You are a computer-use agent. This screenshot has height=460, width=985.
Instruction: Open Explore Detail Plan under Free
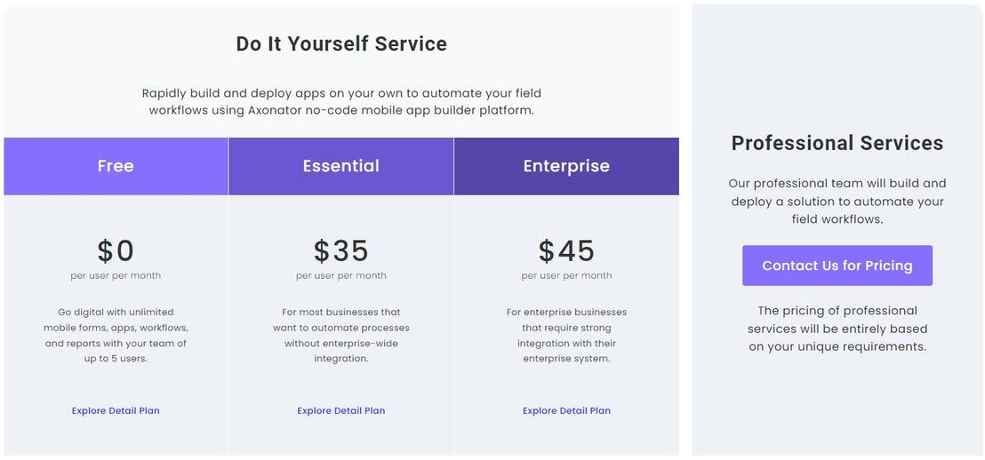(116, 411)
